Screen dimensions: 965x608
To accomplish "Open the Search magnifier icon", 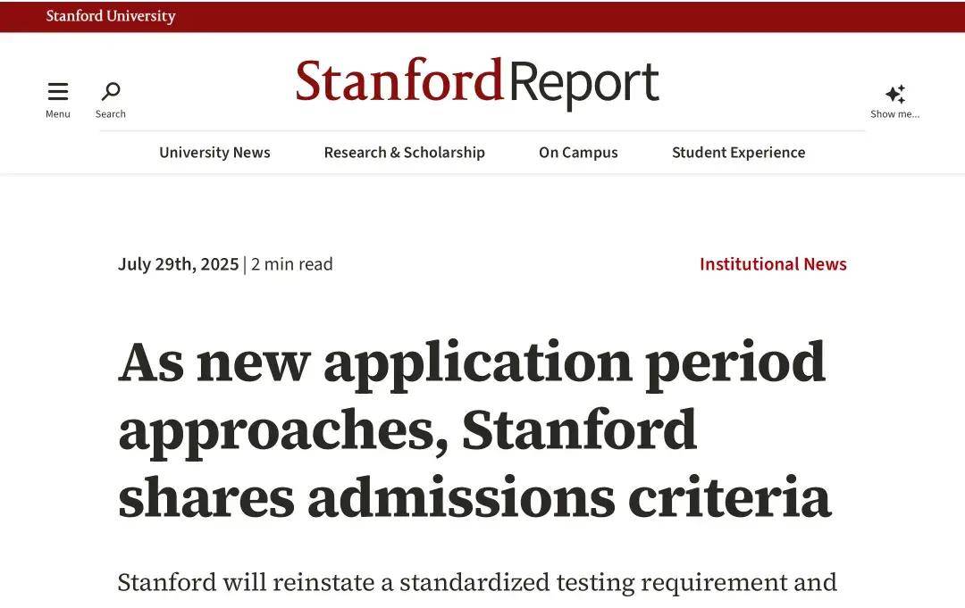I will [111, 92].
